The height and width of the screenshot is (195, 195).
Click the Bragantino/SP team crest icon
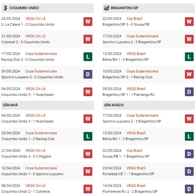(x=107, y=8)
